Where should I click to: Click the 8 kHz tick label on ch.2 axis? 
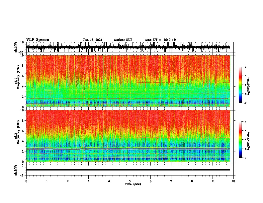click(23, 121)
